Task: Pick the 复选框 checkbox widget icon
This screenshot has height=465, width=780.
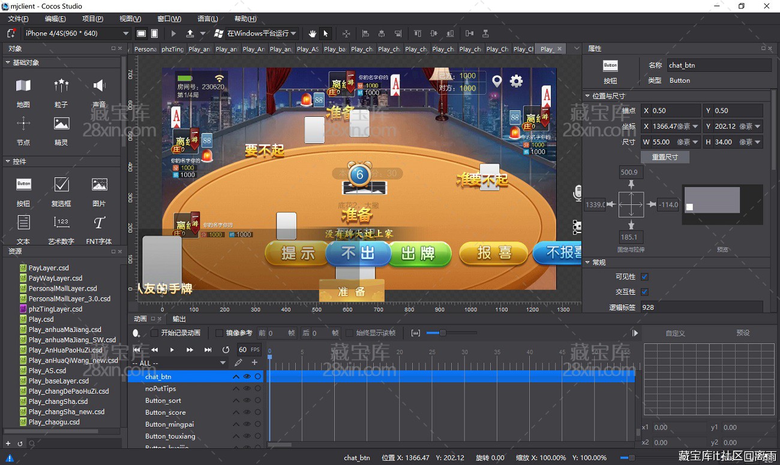Action: (x=61, y=184)
